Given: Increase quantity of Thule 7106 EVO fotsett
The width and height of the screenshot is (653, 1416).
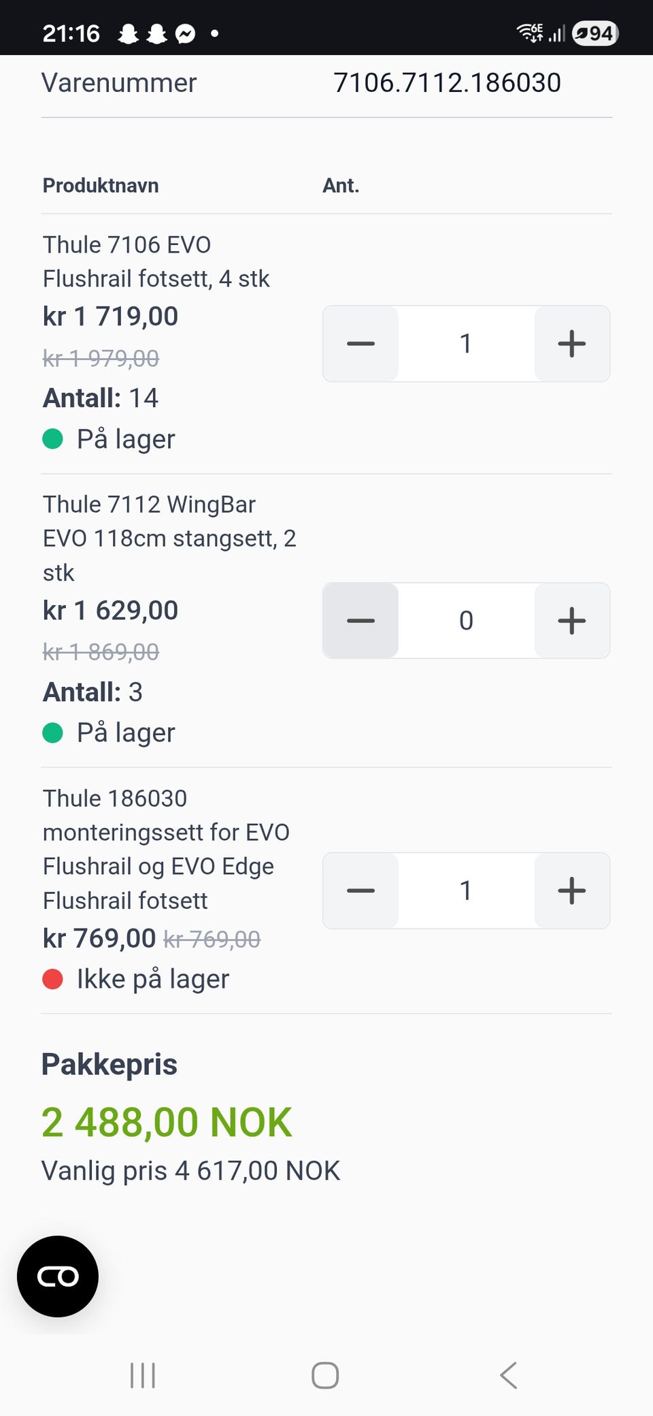Looking at the screenshot, I should coord(571,344).
